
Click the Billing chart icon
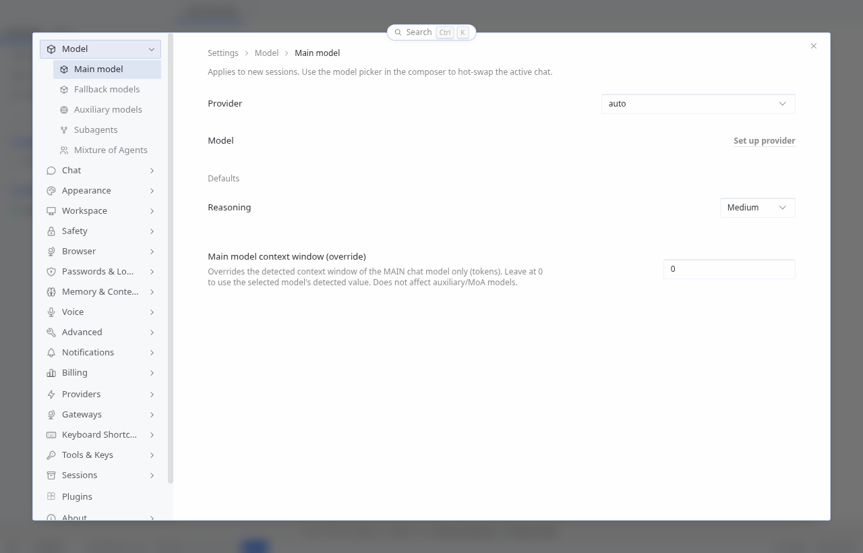point(51,373)
